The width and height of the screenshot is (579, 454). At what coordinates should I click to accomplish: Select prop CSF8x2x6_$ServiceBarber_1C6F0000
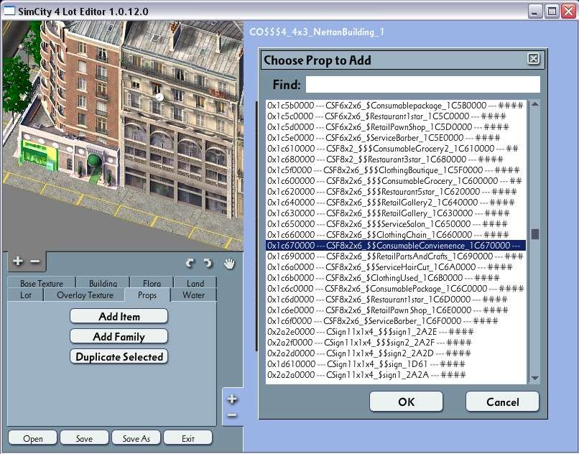396,320
